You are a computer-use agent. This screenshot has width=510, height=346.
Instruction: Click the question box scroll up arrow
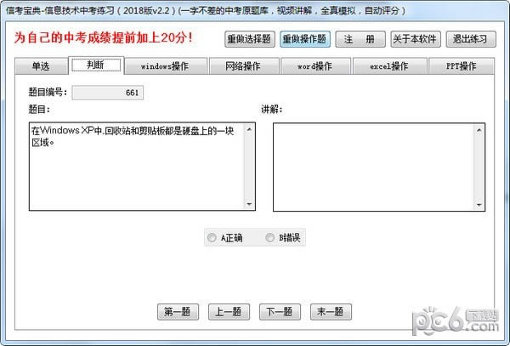pyautogui.click(x=249, y=129)
